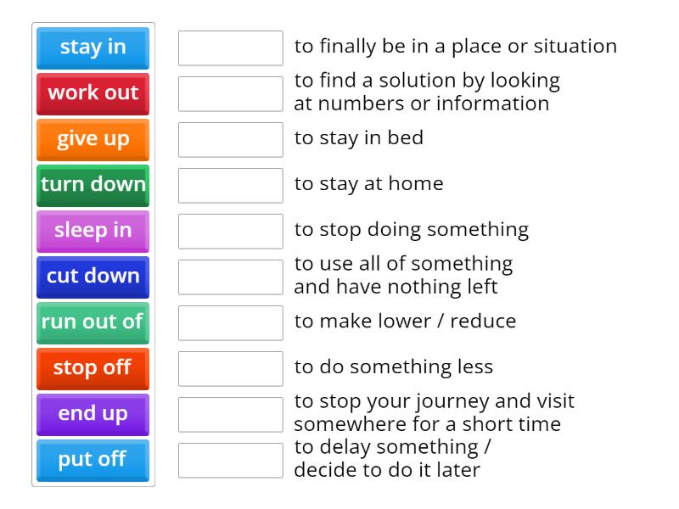Click the box next to 'to do something less'
Viewport: 679px width, 509px height.
coord(230,366)
